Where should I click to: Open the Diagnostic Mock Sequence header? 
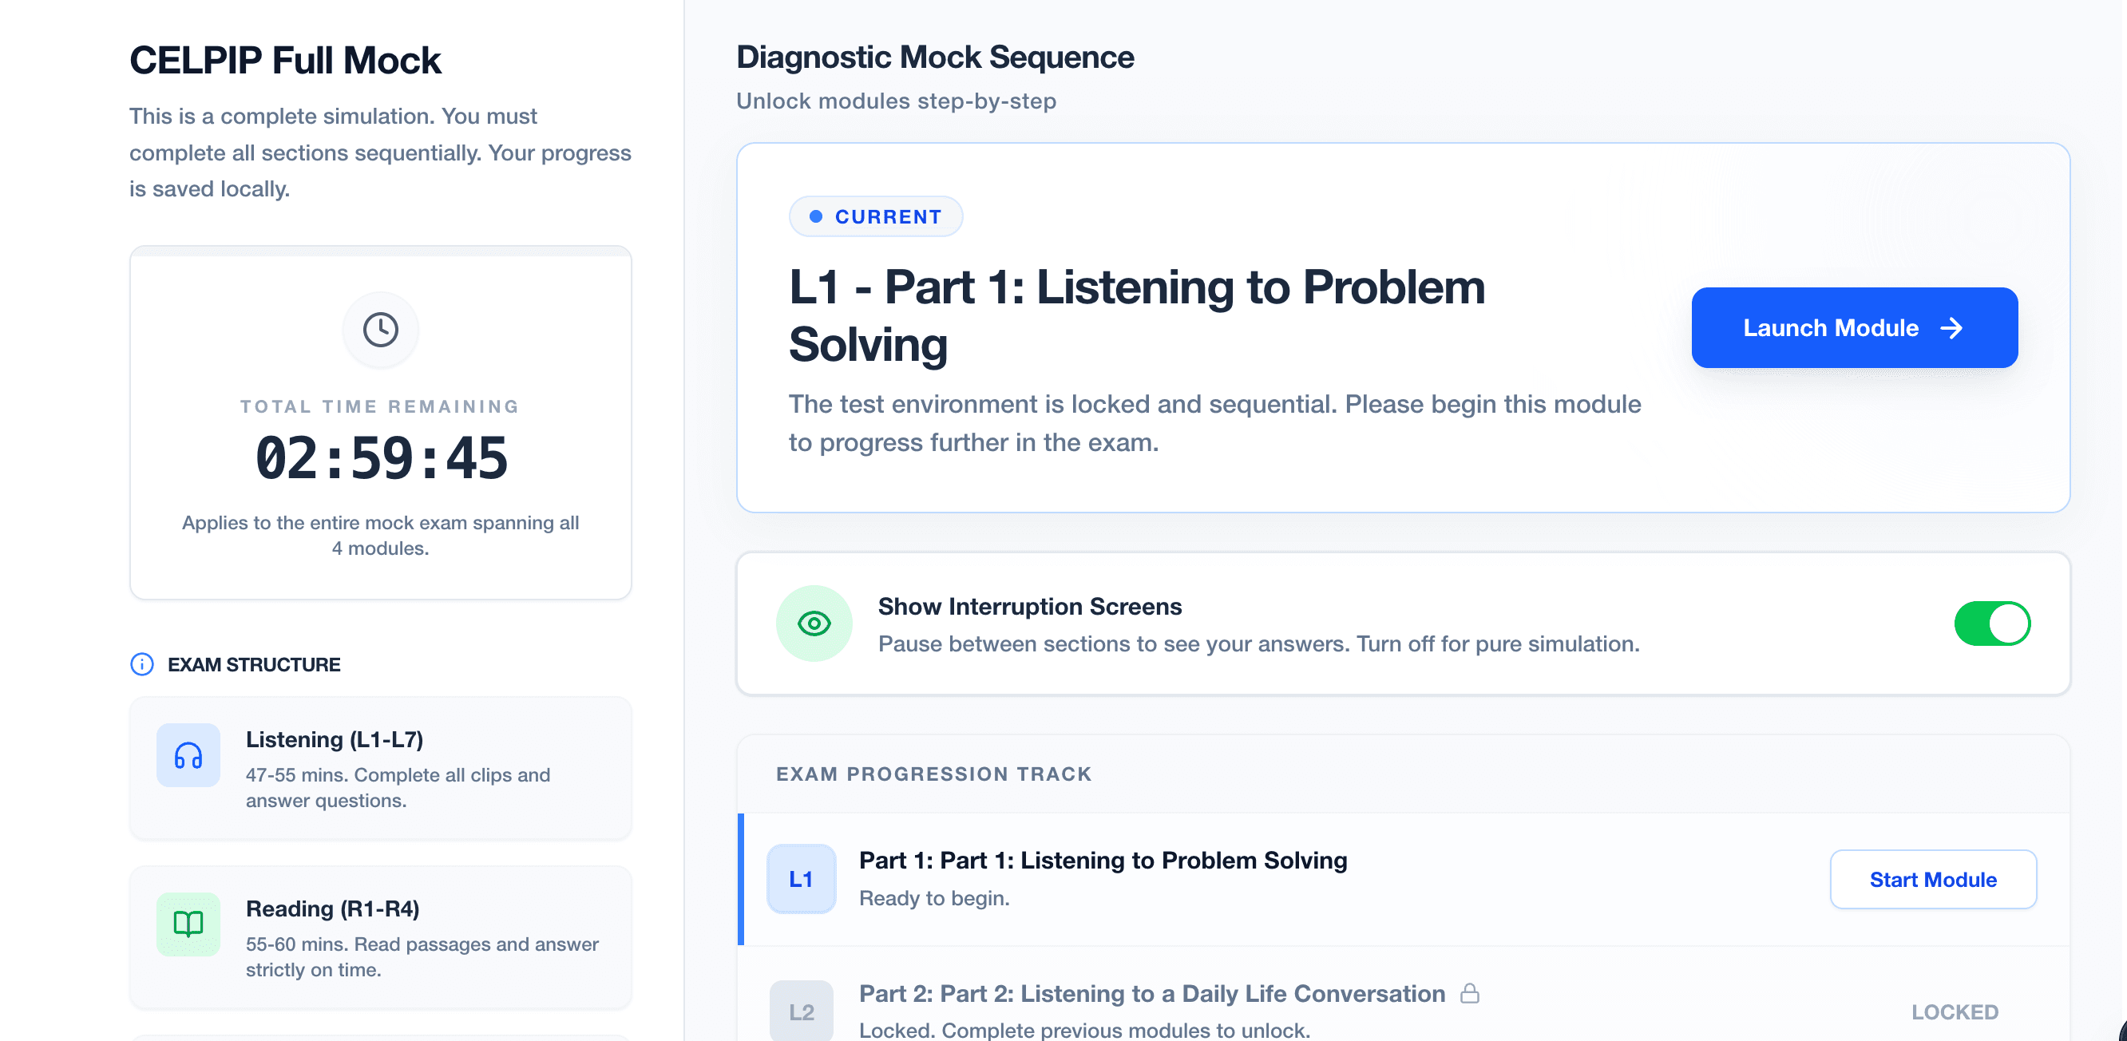point(934,56)
